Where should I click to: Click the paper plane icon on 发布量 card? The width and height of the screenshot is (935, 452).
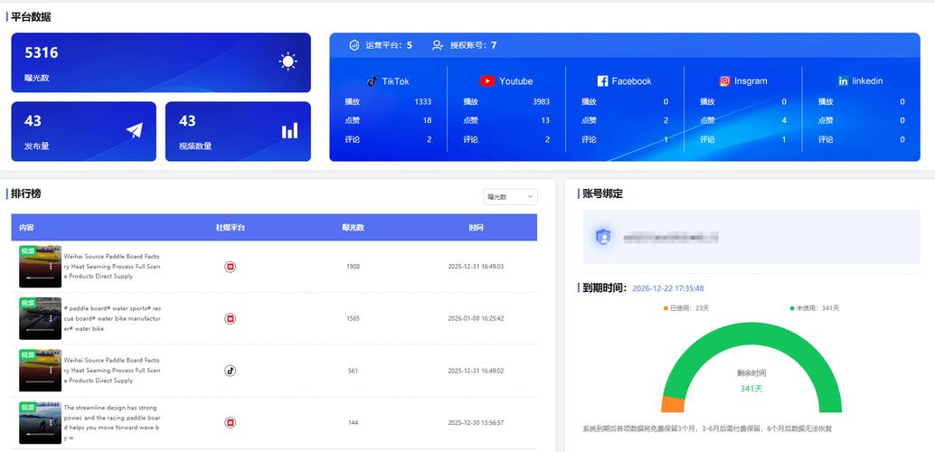[135, 131]
